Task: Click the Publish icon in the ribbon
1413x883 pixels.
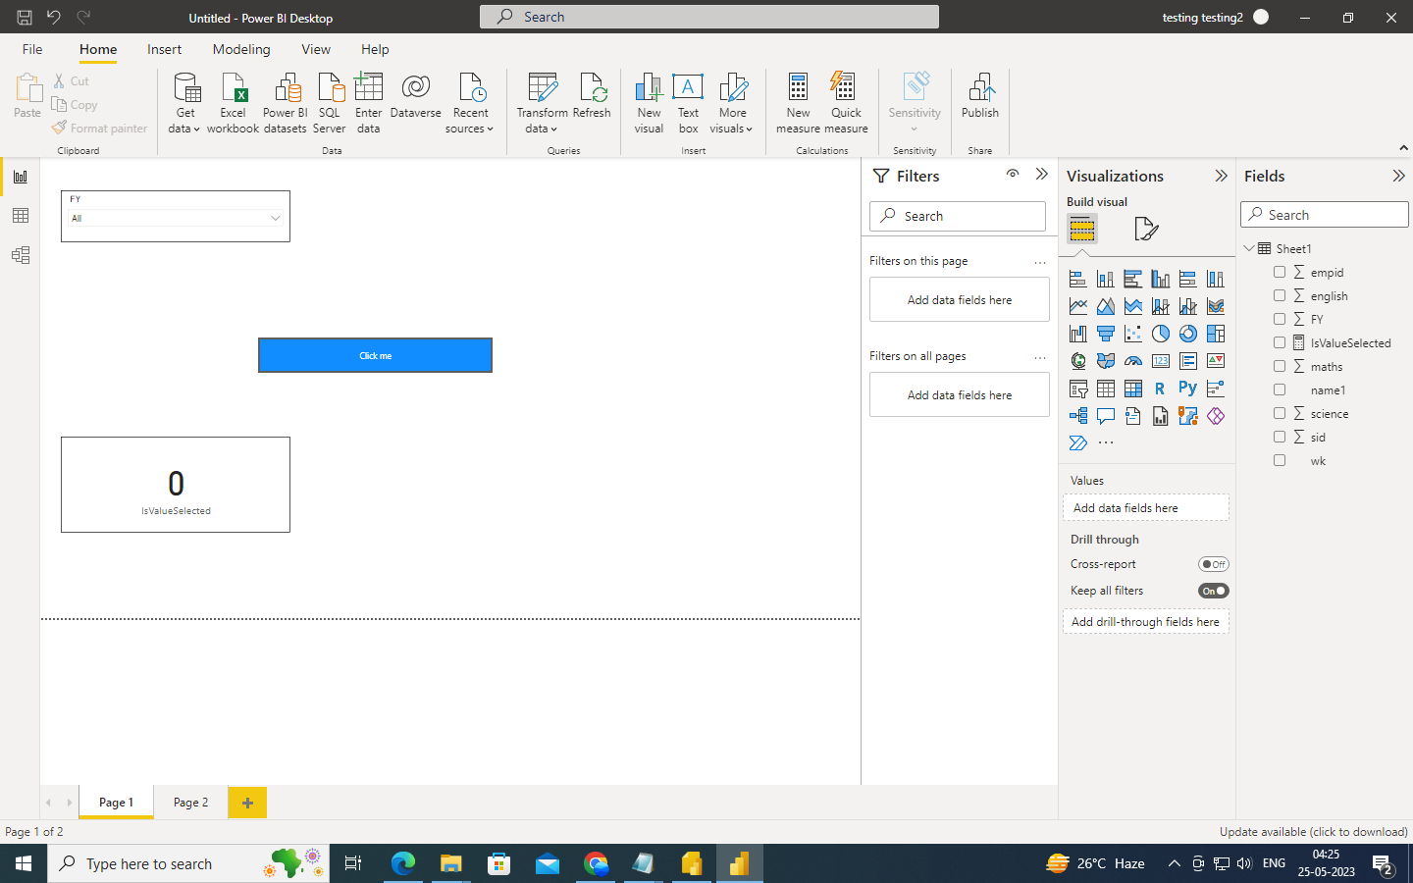Action: click(980, 96)
